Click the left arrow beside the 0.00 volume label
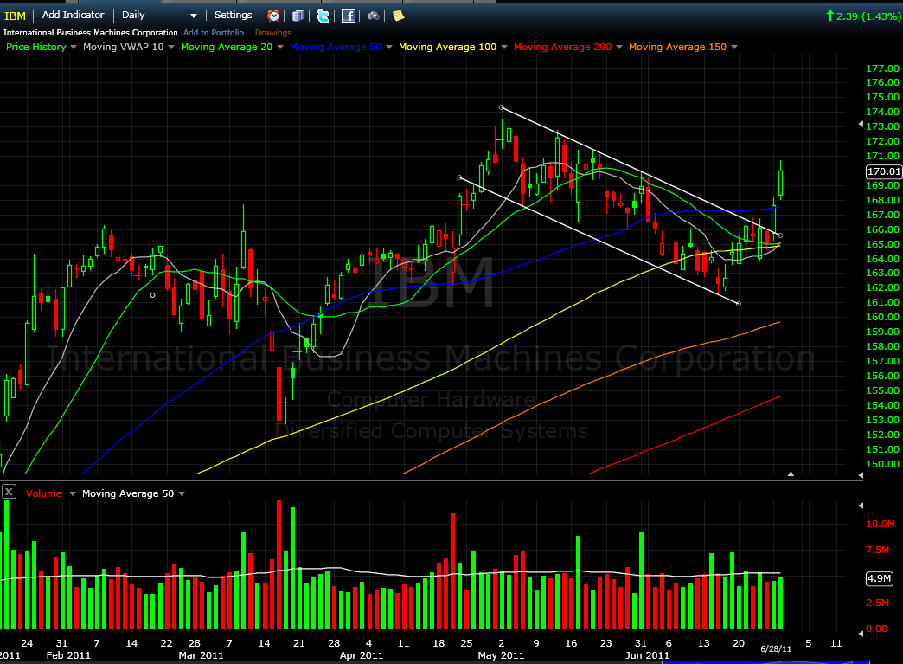This screenshot has width=903, height=664. click(861, 633)
